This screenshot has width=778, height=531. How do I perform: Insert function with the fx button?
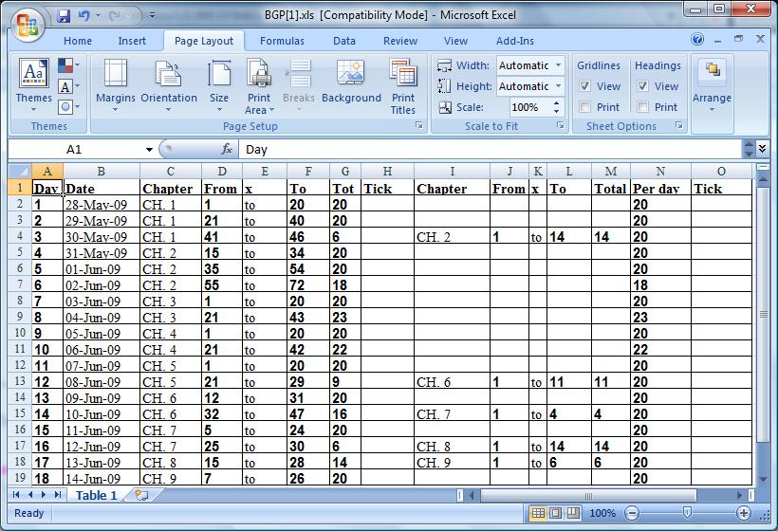click(x=226, y=149)
